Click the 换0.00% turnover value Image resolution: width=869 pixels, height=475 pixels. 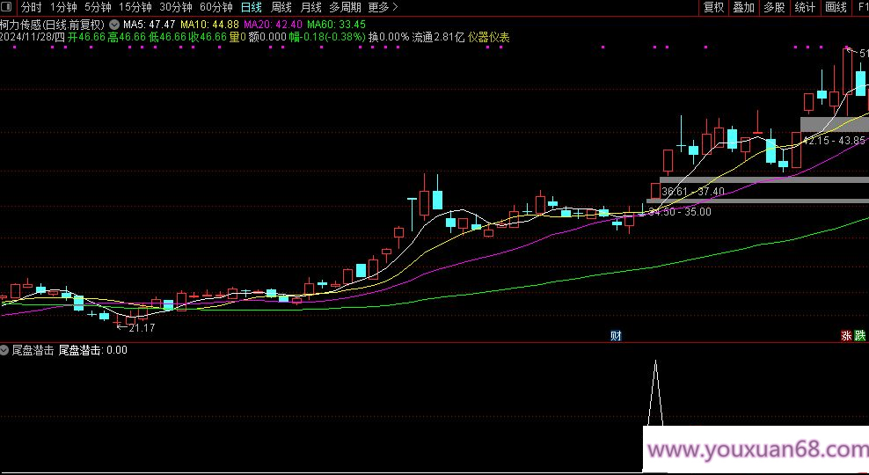point(389,37)
